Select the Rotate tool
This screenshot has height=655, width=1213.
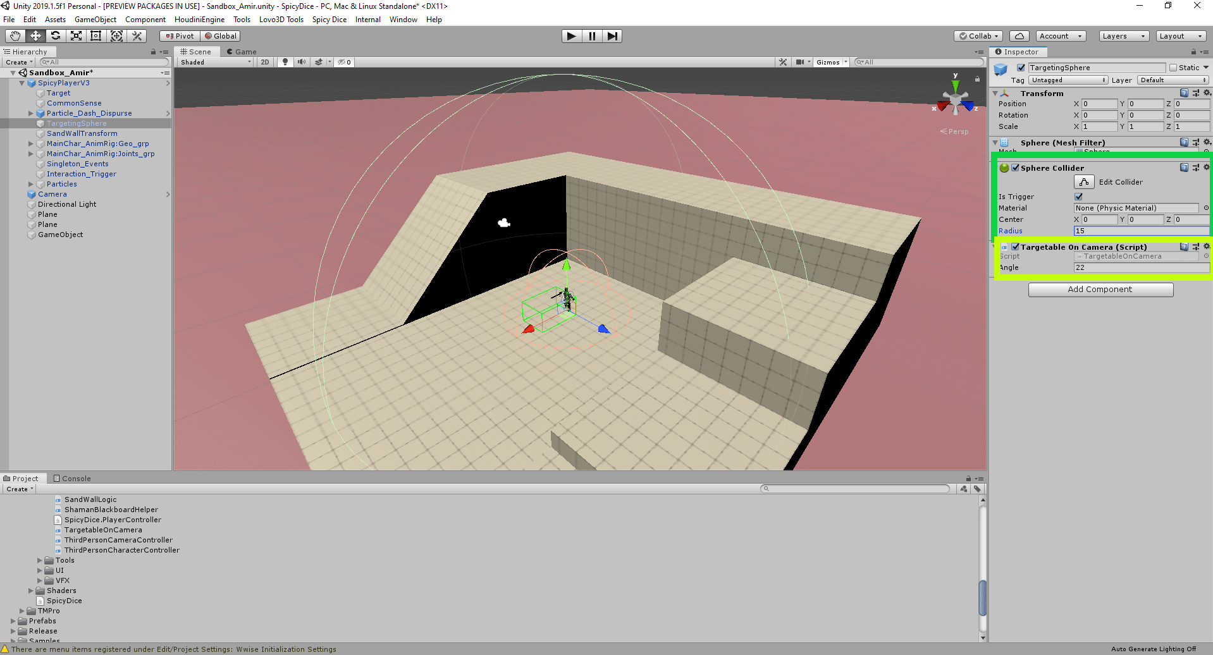pos(55,36)
